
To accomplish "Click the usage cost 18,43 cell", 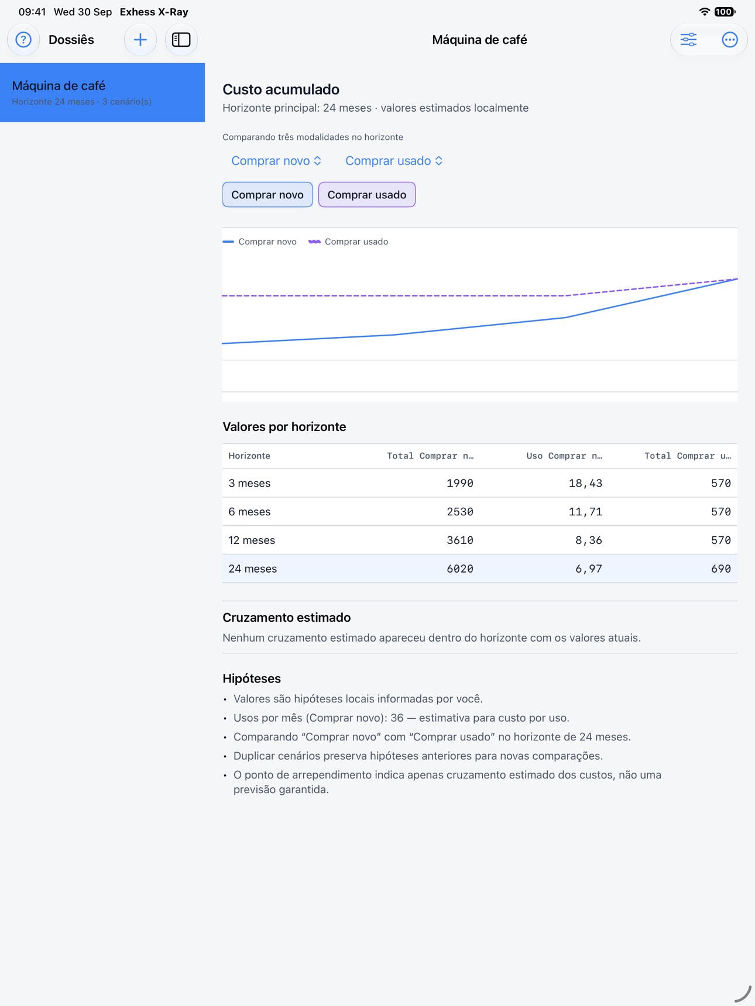I will 585,483.
